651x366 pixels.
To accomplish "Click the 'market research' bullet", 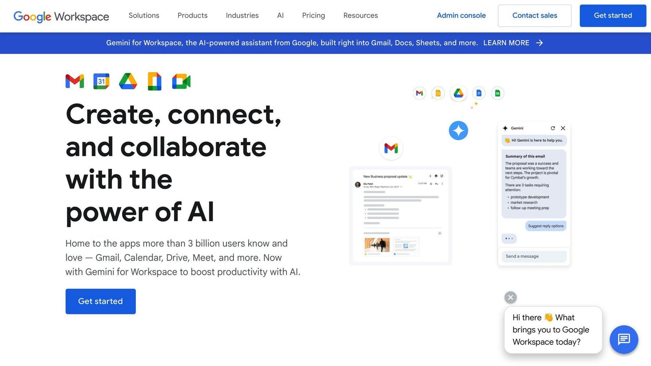I will (x=524, y=203).
